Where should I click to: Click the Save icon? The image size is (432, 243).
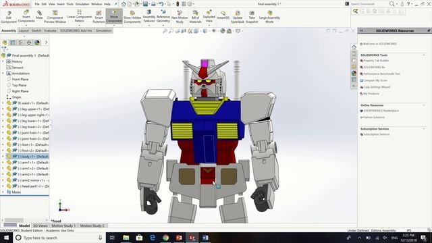point(145,4)
